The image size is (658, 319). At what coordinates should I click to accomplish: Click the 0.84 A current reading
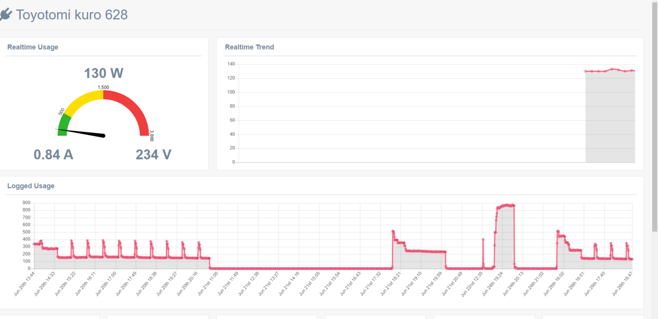tap(53, 154)
